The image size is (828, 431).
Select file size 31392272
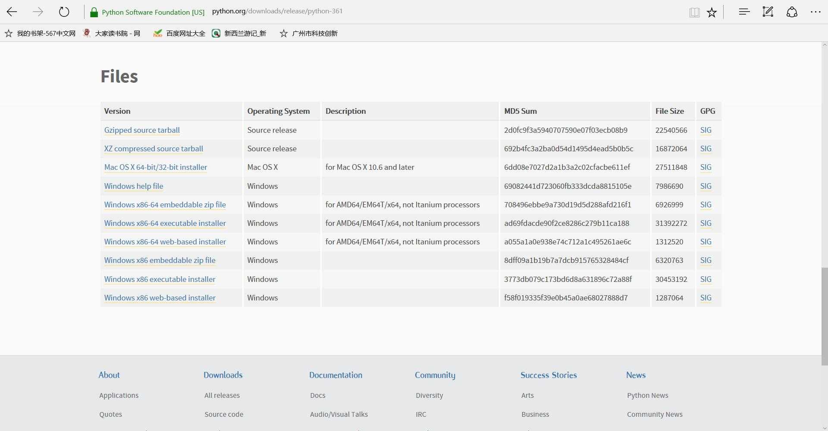point(671,223)
